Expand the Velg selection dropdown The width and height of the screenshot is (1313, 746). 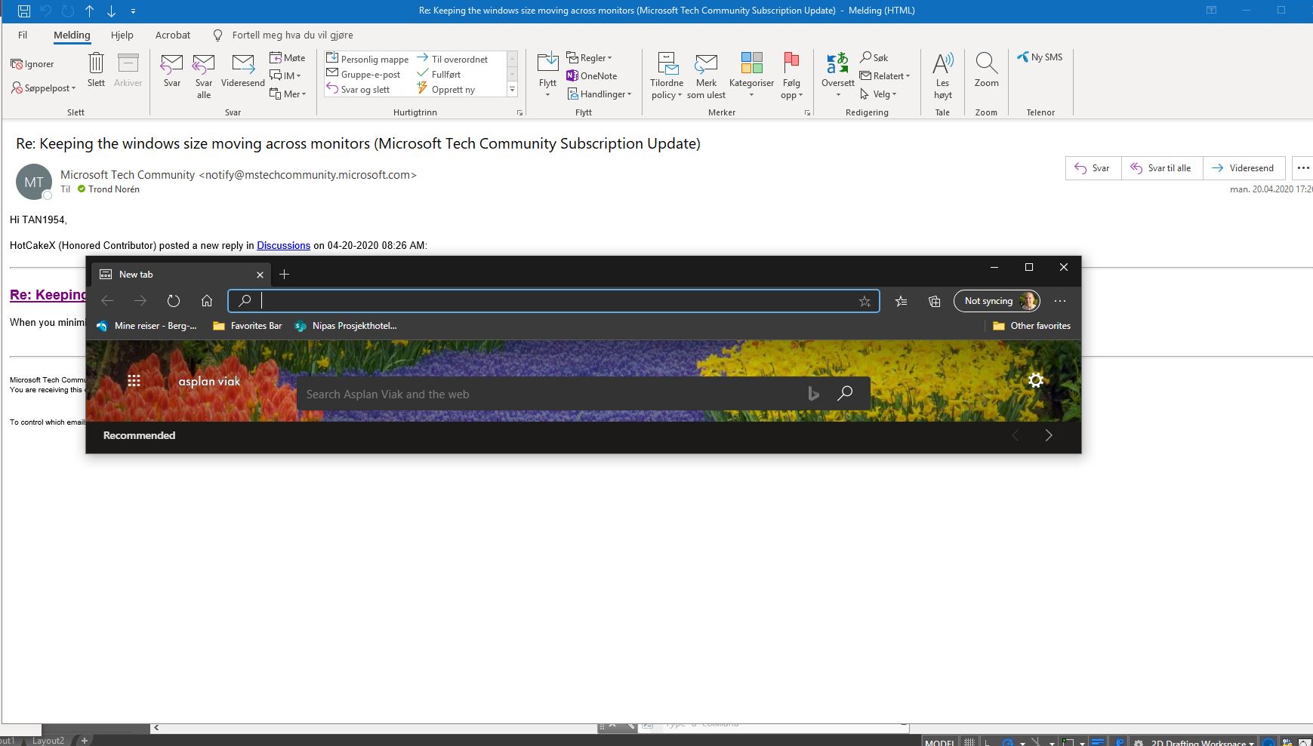(878, 94)
